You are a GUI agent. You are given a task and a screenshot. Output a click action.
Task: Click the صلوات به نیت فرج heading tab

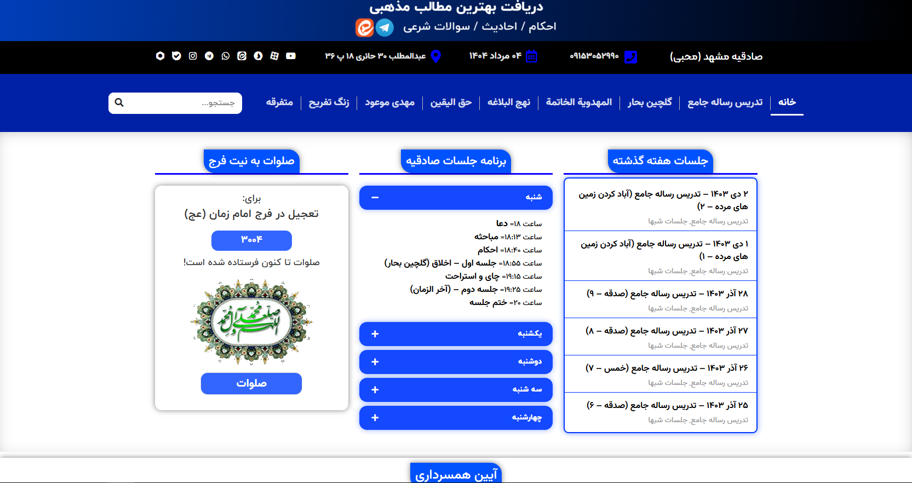point(251,160)
